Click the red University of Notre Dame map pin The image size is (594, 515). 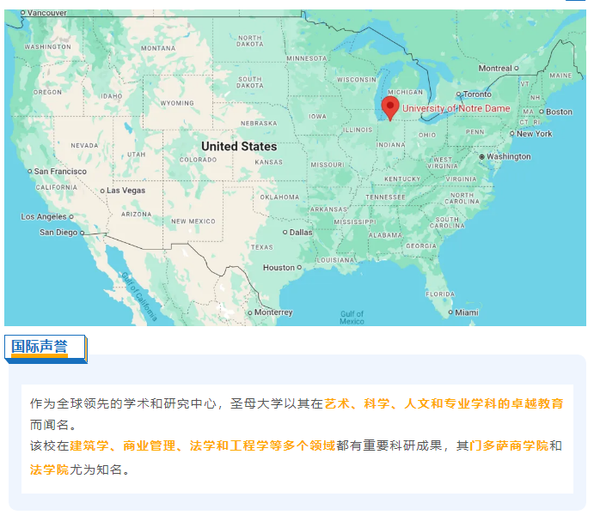(x=389, y=108)
